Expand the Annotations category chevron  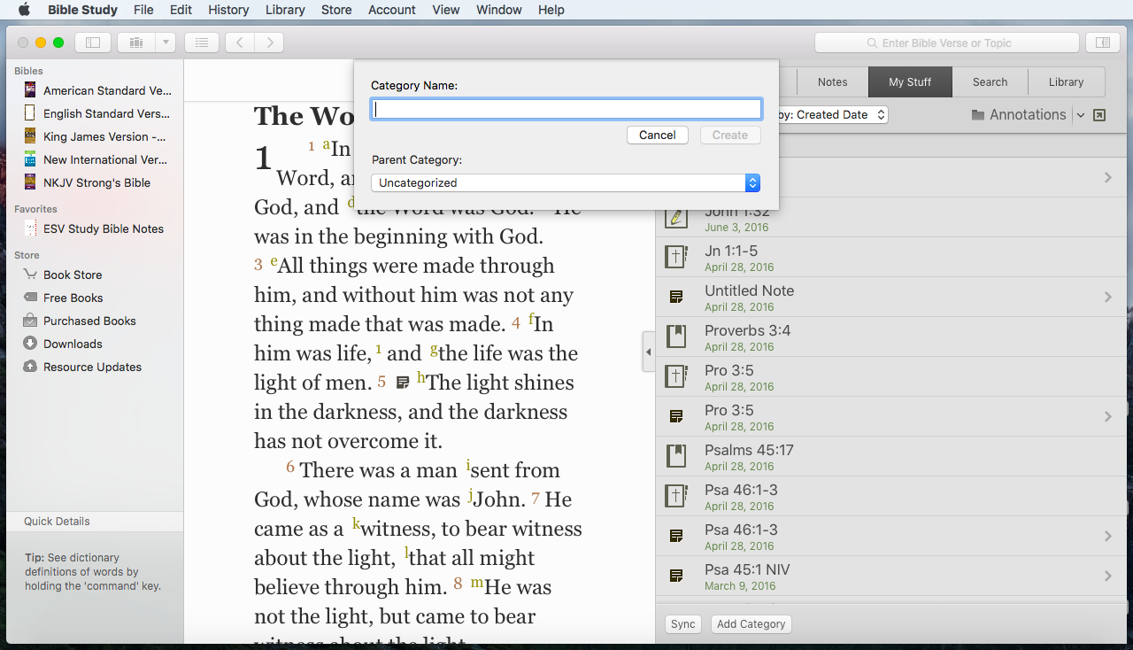1081,115
